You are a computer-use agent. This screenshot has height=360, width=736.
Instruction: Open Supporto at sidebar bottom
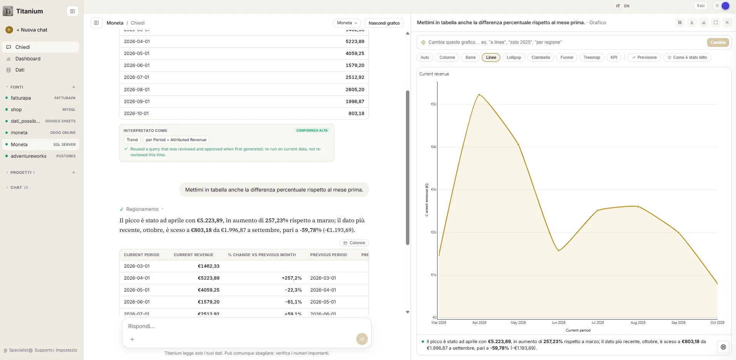[42, 350]
